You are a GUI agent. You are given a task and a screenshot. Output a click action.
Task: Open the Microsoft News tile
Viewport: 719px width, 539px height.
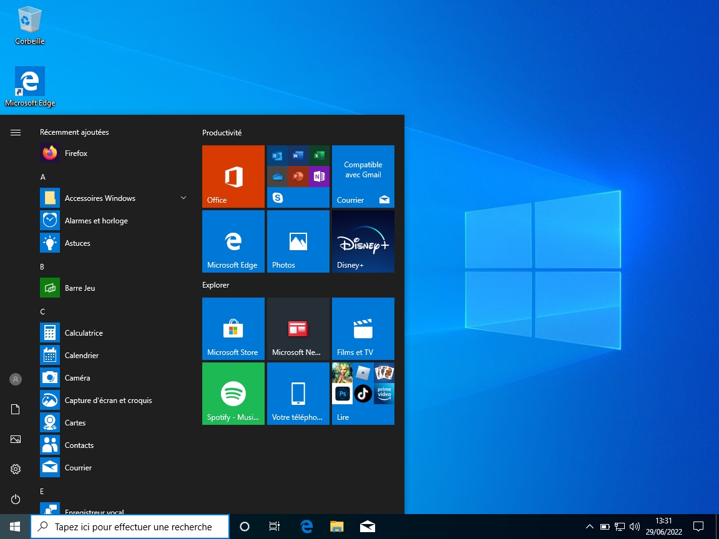pos(298,329)
